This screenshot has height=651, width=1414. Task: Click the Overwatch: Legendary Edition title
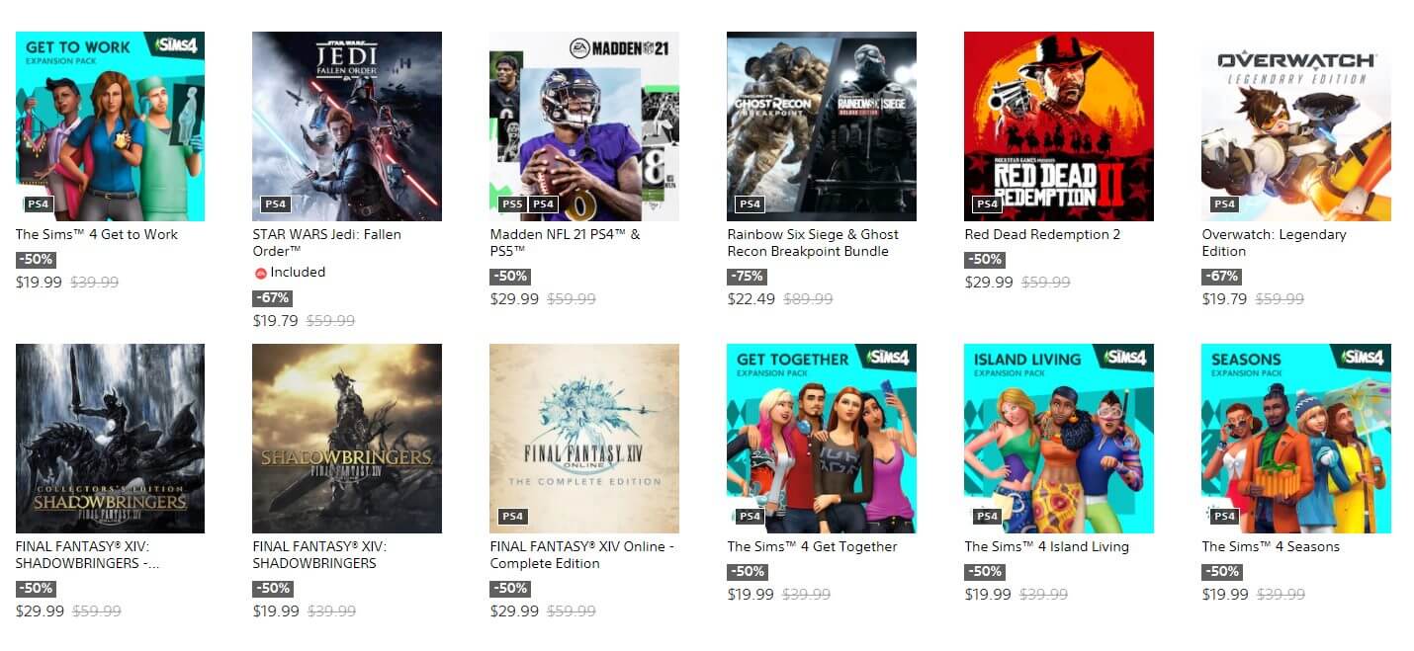(1274, 243)
